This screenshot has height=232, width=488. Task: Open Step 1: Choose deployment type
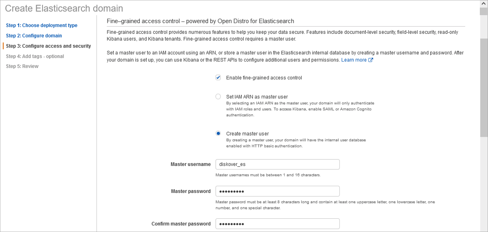pos(41,25)
